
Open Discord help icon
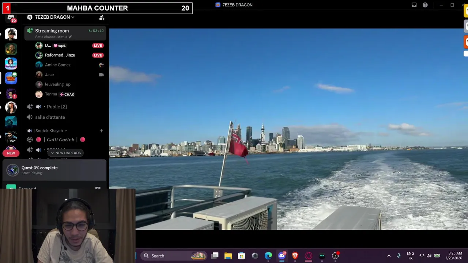(425, 5)
